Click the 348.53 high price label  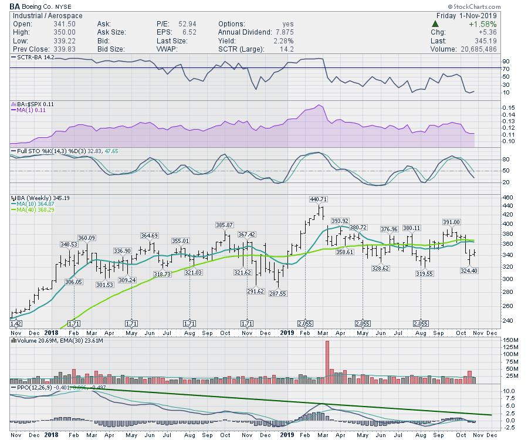point(69,244)
